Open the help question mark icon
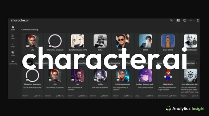209x116 pixels. pos(185,20)
